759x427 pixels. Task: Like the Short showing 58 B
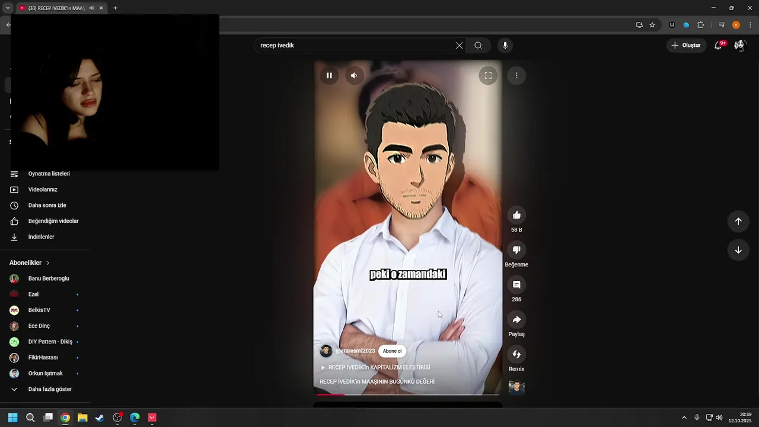pyautogui.click(x=516, y=215)
